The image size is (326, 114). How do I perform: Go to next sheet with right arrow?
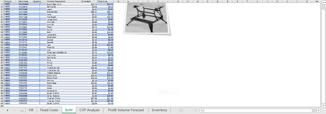pos(15,110)
